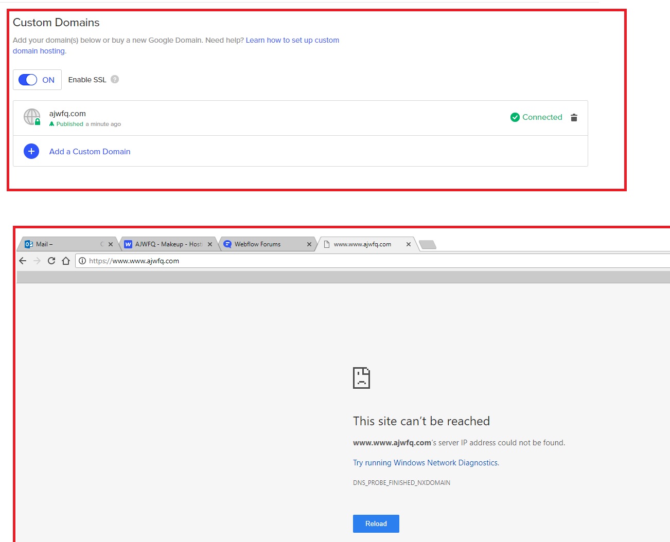This screenshot has width=670, height=542.
Task: Click the Published status label
Action: [69, 124]
